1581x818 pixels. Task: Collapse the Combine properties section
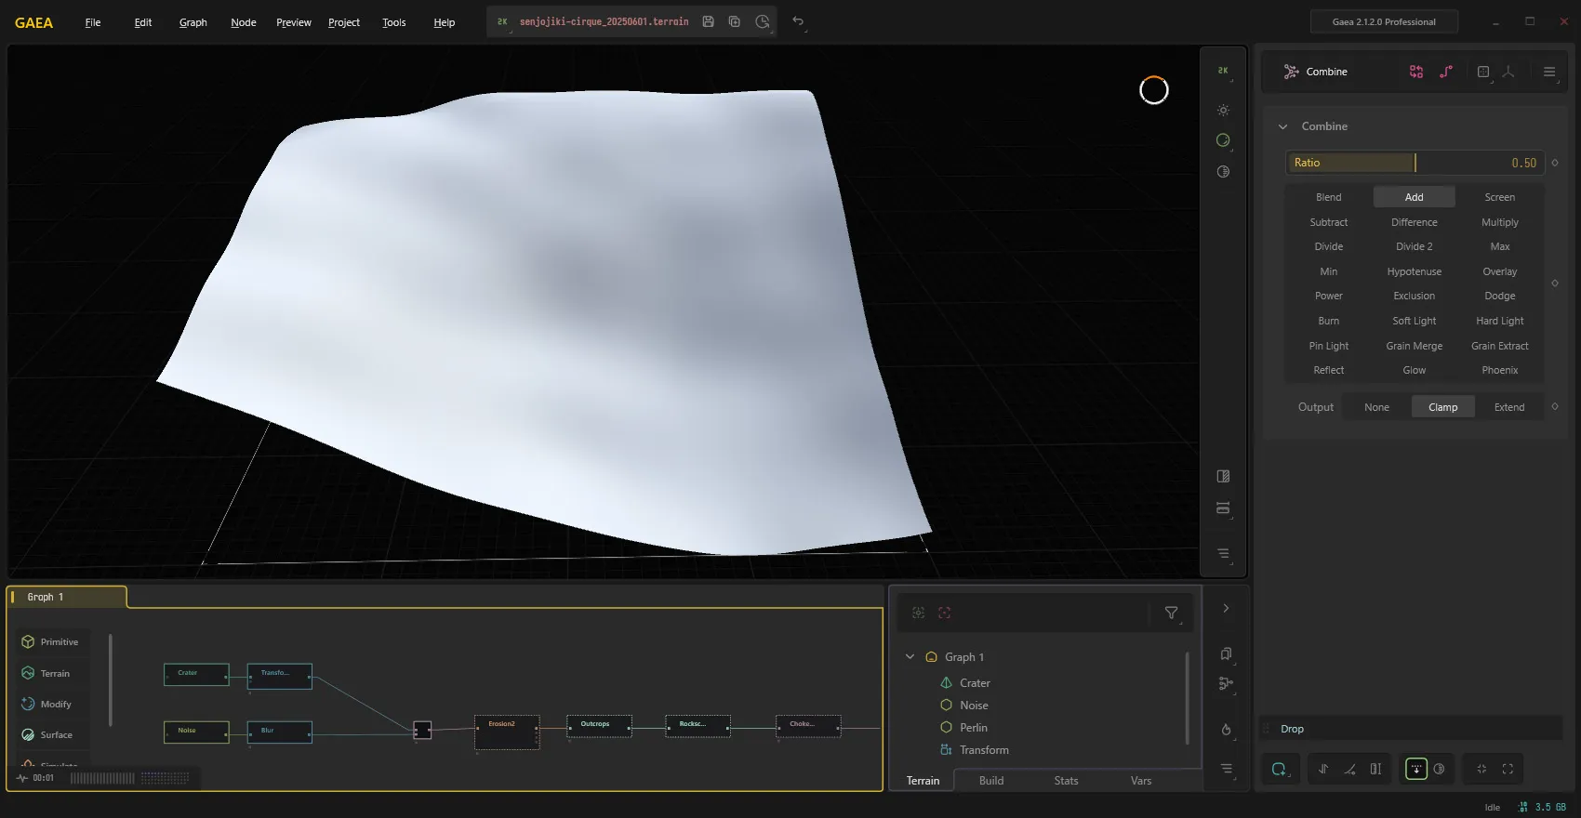tap(1282, 126)
